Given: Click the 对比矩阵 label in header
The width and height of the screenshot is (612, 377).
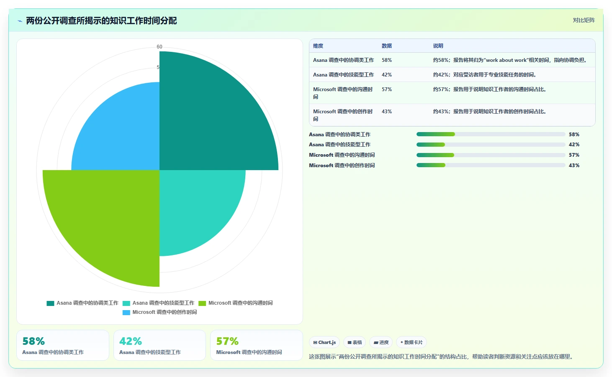Looking at the screenshot, I should click(x=584, y=20).
